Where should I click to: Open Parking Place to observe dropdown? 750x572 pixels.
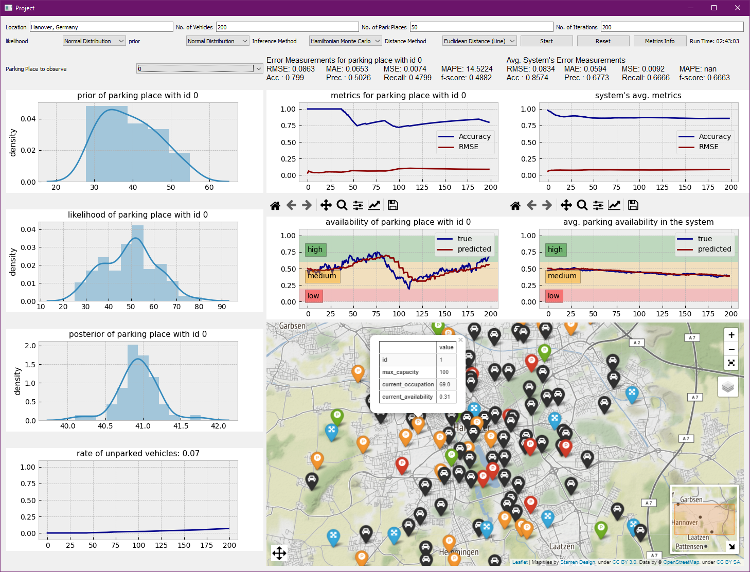tap(200, 68)
